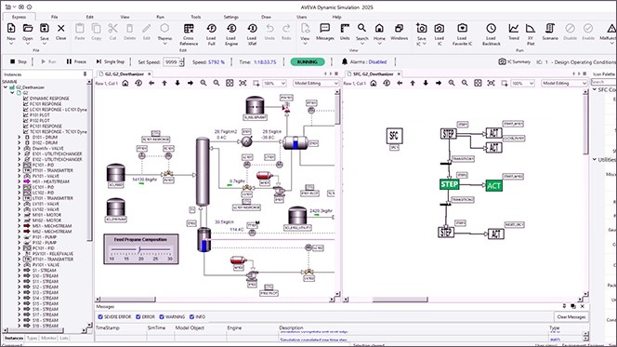Expand the D101 - DRUM tree node
This screenshot has width=617, height=347.
[x=20, y=137]
